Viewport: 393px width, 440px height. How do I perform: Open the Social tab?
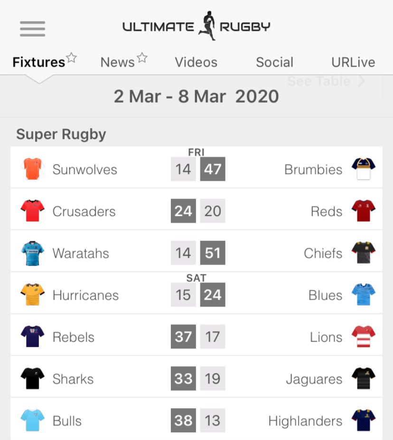coord(274,62)
